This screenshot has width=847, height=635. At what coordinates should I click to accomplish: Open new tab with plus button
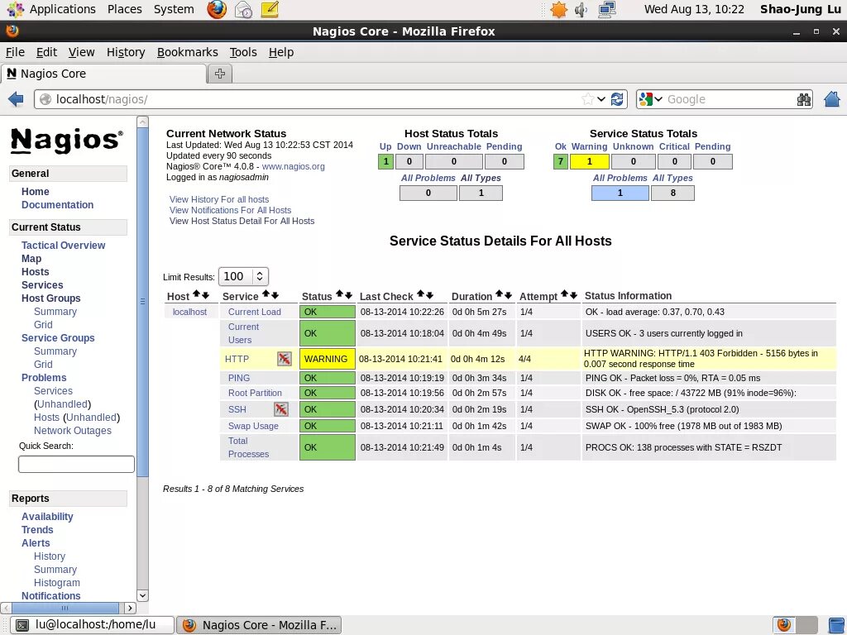point(220,74)
